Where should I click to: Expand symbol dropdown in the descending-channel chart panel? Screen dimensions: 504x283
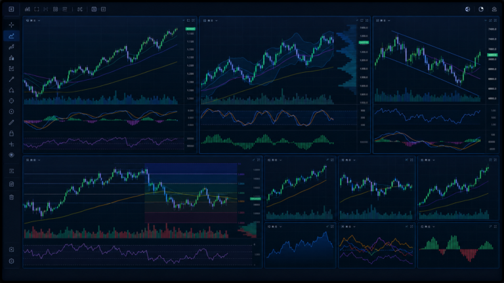(389, 20)
